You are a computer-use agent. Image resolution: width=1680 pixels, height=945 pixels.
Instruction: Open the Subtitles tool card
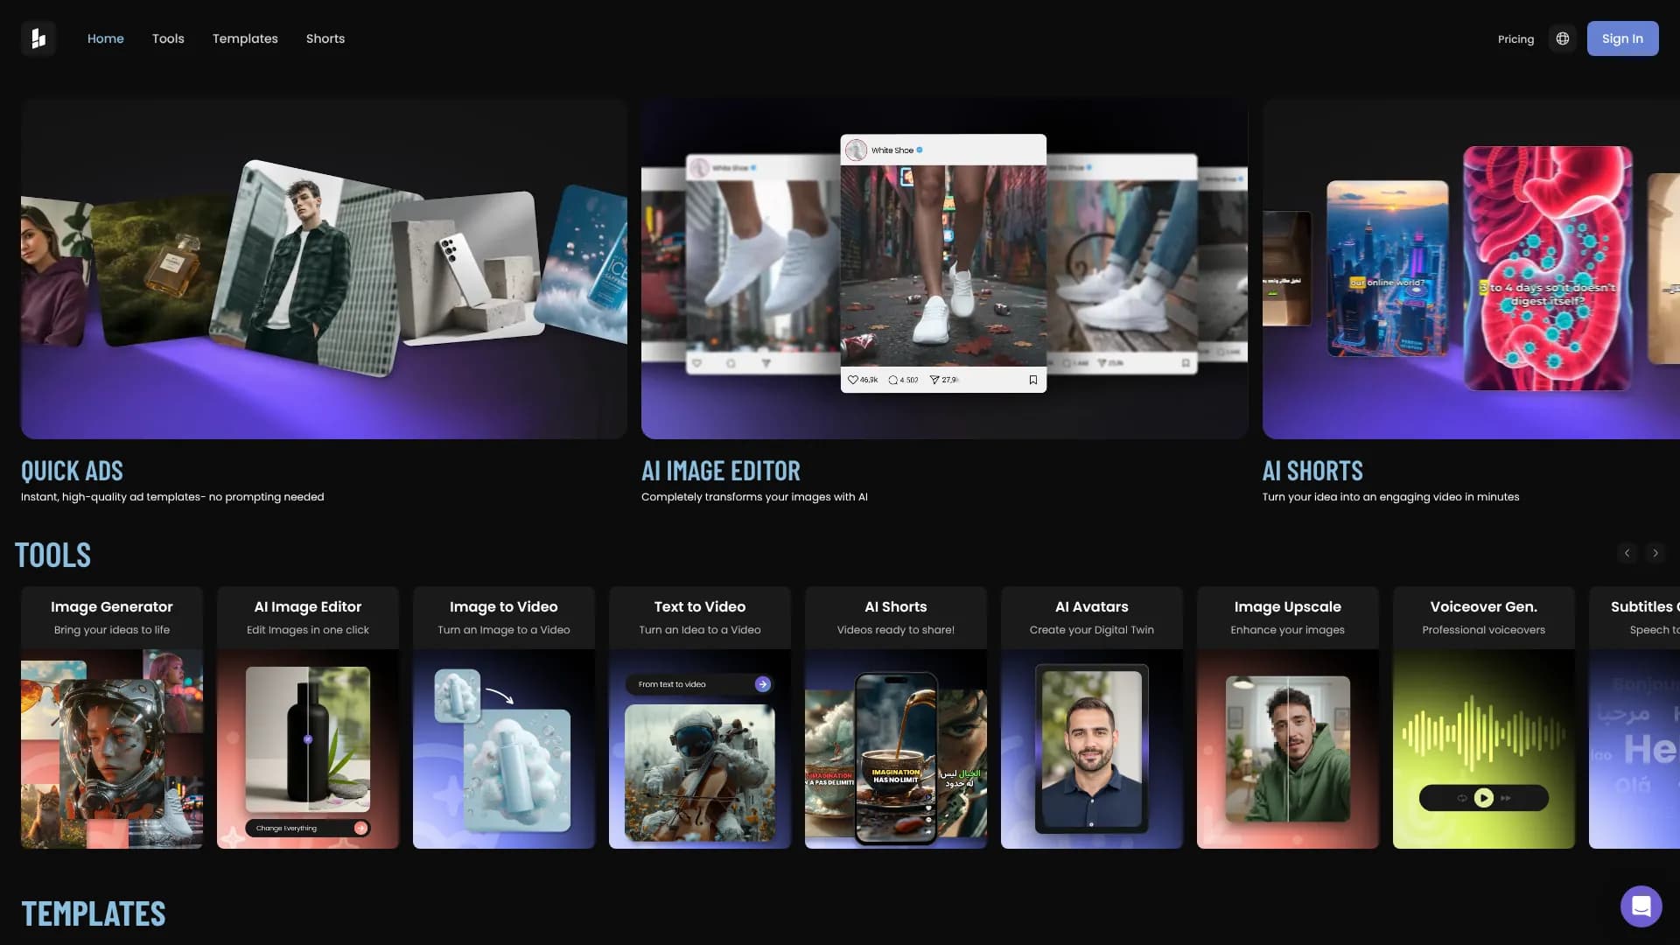pos(1634,717)
